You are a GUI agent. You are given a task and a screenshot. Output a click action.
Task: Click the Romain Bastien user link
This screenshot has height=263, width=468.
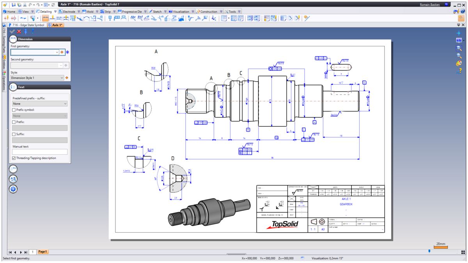[x=431, y=5]
